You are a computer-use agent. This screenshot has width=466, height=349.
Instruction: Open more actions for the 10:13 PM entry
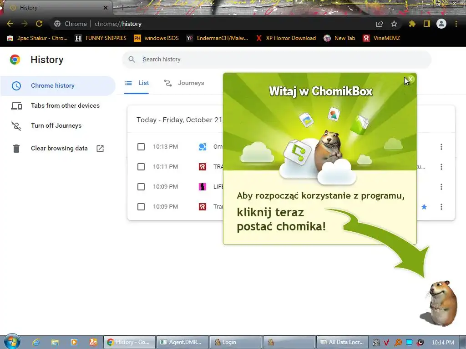(441, 147)
